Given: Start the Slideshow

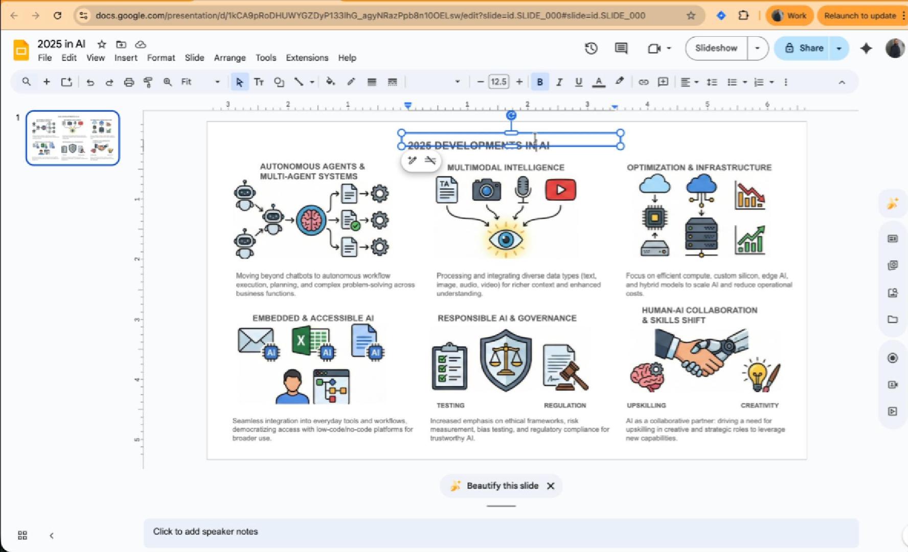Looking at the screenshot, I should 716,48.
